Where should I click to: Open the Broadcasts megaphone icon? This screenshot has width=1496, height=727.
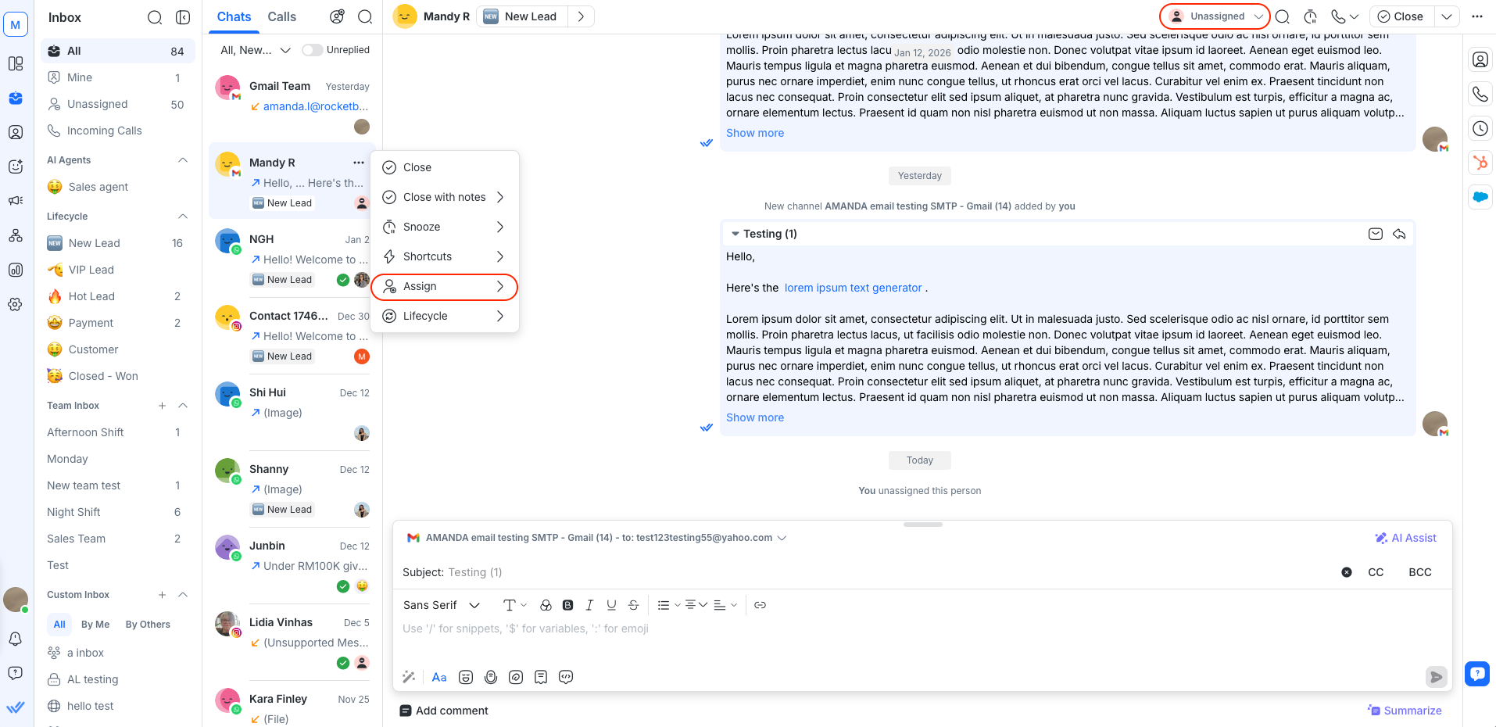point(16,201)
